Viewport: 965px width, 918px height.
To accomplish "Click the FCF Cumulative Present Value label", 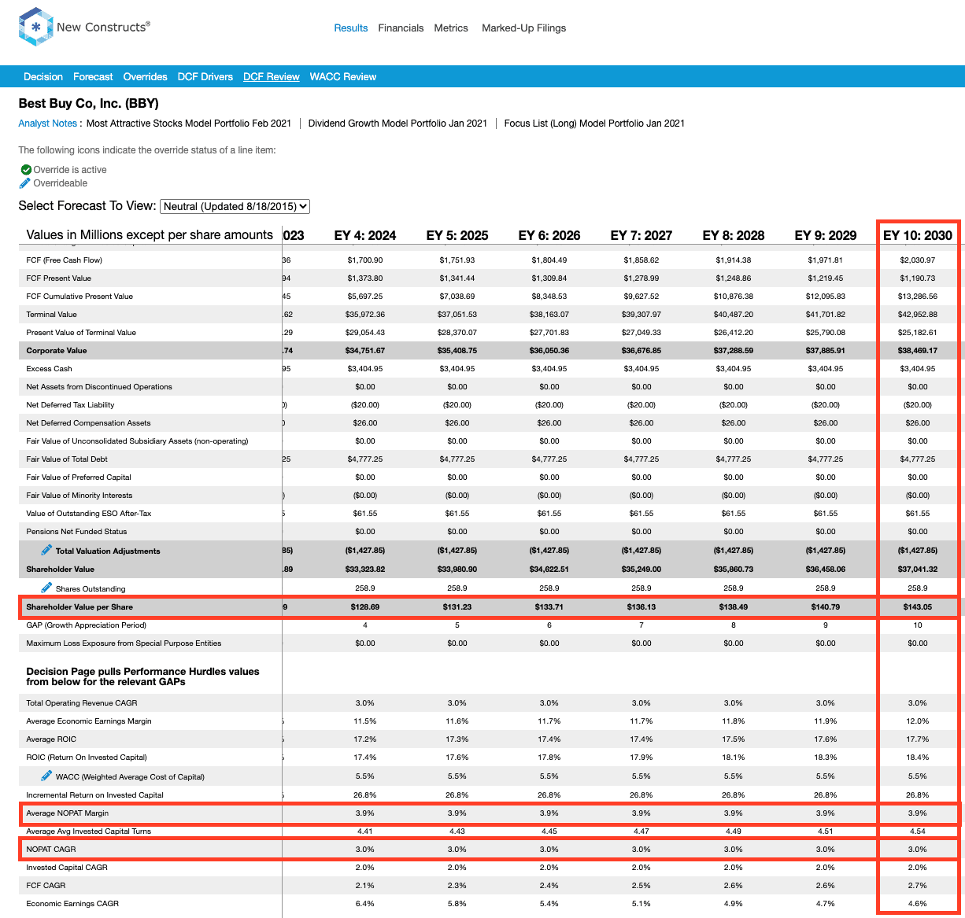I will tap(79, 297).
